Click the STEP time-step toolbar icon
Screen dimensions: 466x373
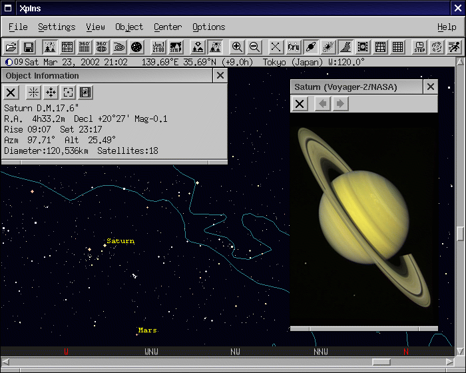(x=419, y=47)
